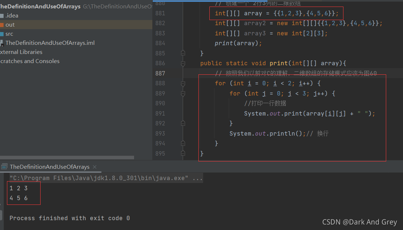Click the orange out folder icon
Screen dimensions: 403x230
click(2, 25)
